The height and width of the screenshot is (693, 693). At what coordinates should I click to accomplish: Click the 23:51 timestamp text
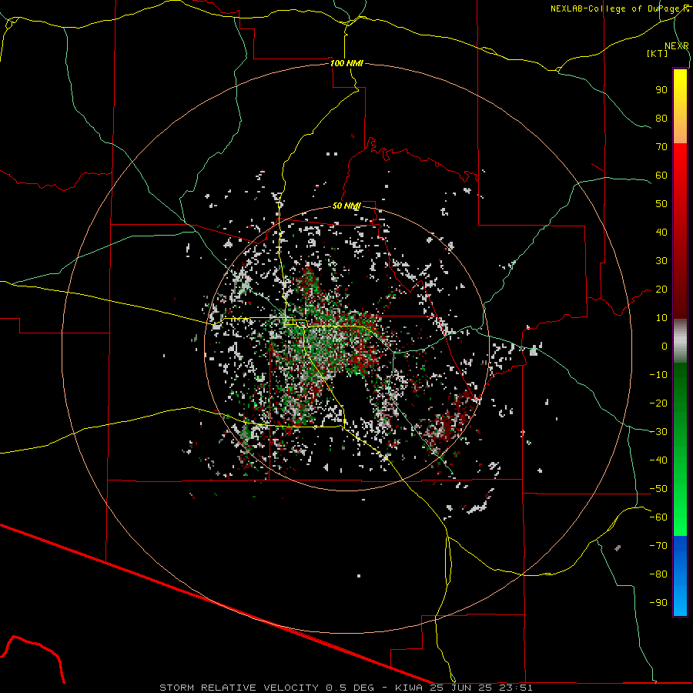516,688
